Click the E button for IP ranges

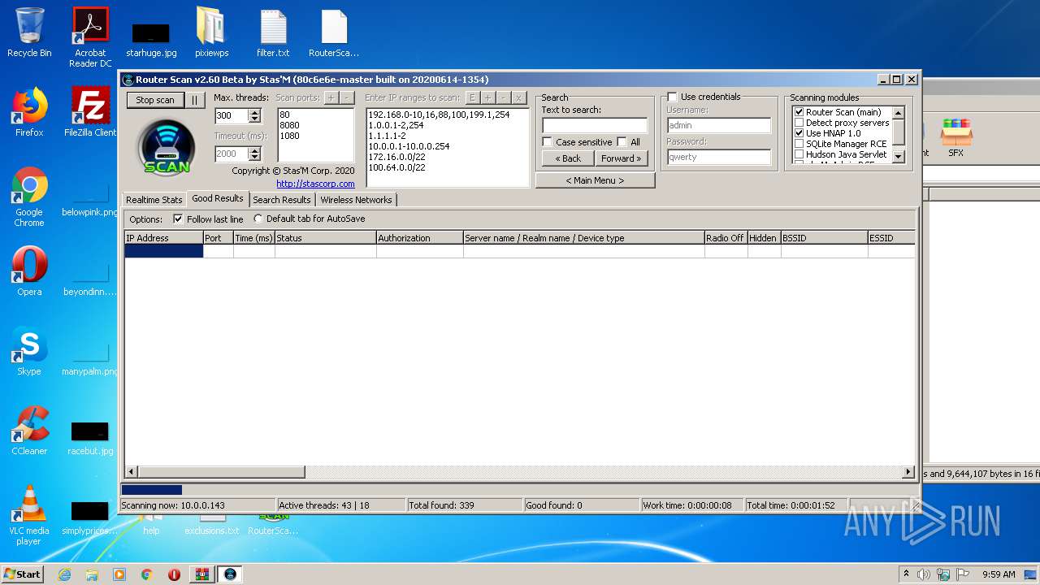tap(472, 97)
